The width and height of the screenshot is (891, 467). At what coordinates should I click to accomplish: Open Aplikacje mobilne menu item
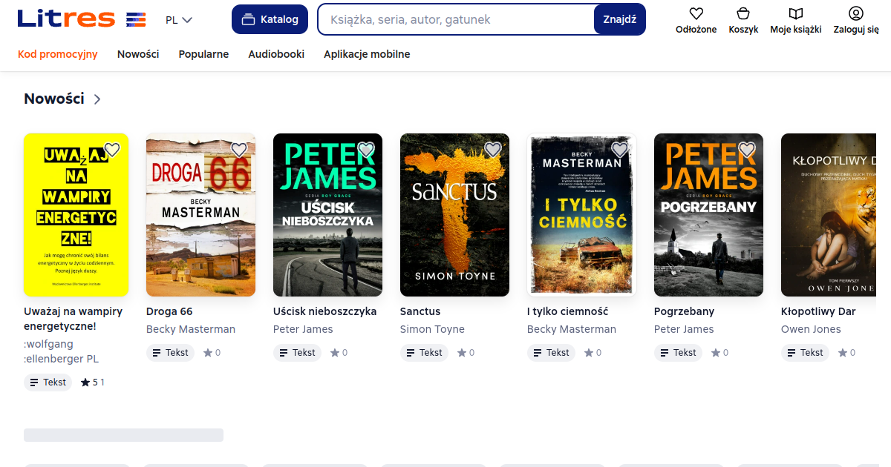click(x=367, y=54)
